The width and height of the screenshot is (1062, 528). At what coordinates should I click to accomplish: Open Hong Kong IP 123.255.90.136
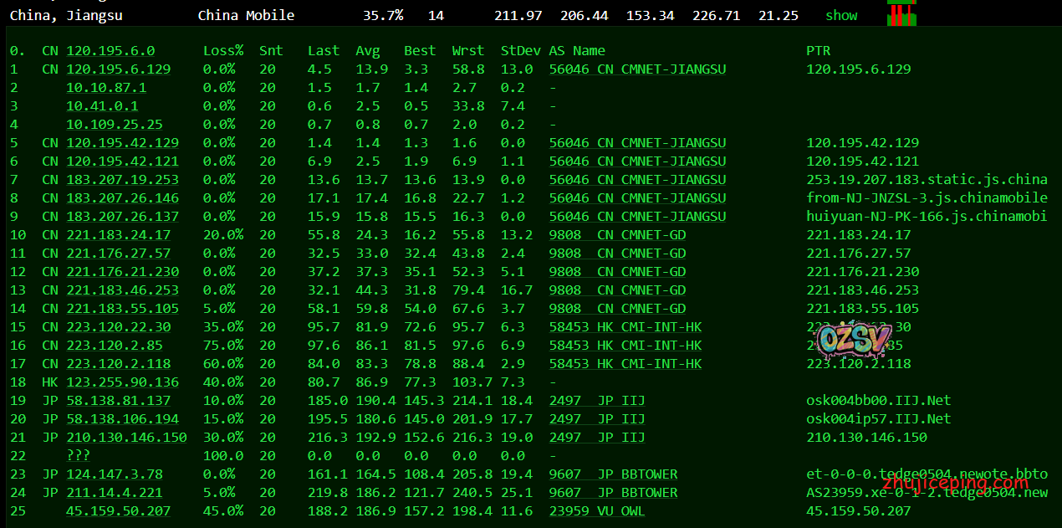(x=122, y=382)
